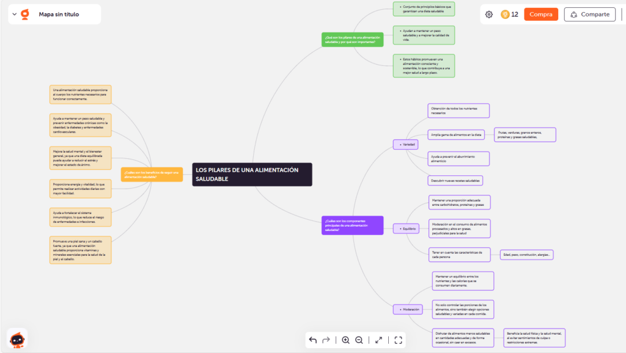Click the redo arrow in bottom toolbar
This screenshot has width=626, height=353.
pyautogui.click(x=326, y=340)
